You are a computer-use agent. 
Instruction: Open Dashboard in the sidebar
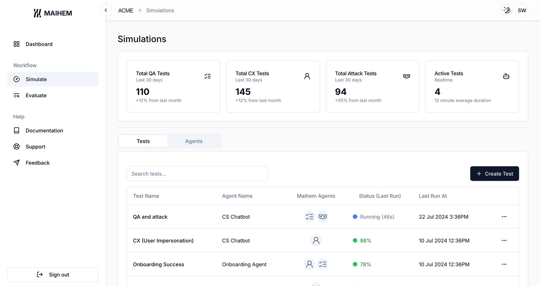pyautogui.click(x=53, y=44)
